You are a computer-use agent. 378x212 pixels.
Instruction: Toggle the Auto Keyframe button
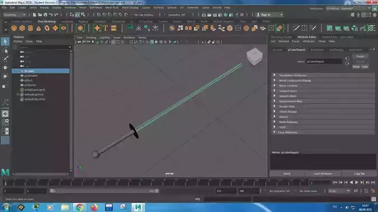click(x=366, y=191)
